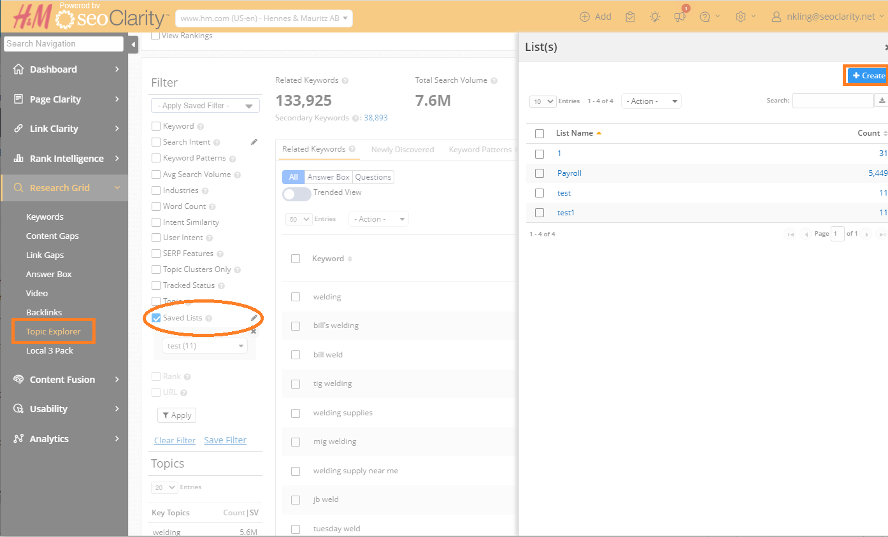The image size is (888, 537).
Task: Uncheck the Saved Lists filter checkbox
Action: (x=156, y=318)
